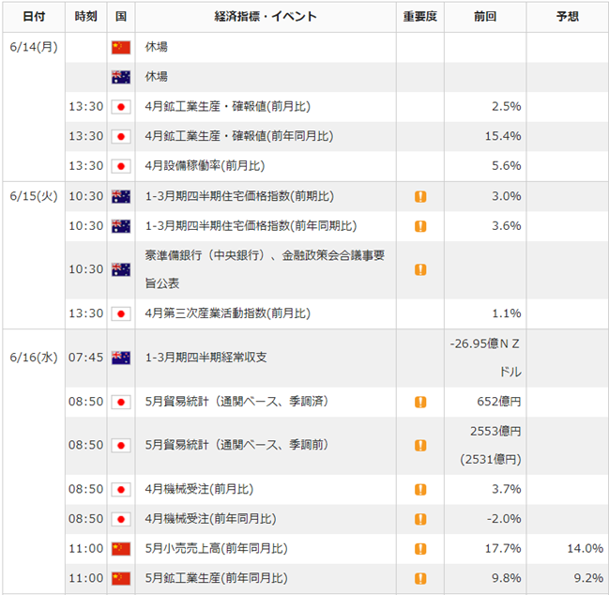Click the 予想 column header
Screen dimensions: 609x595
[x=568, y=17]
